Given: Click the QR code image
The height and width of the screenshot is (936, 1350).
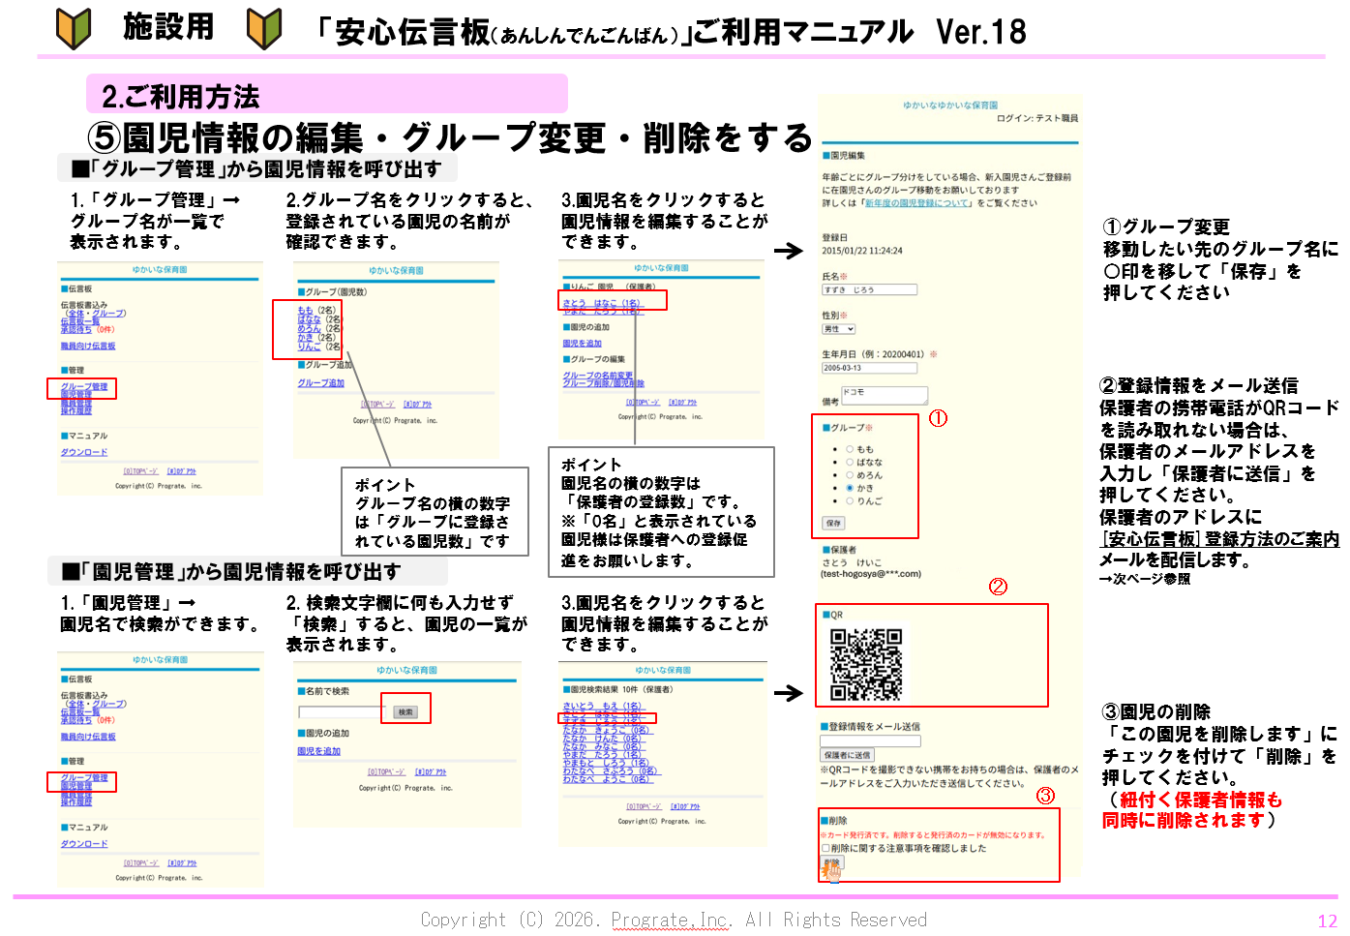Looking at the screenshot, I should (x=866, y=664).
